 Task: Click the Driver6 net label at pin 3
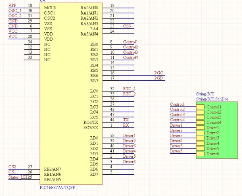pos(129,162)
